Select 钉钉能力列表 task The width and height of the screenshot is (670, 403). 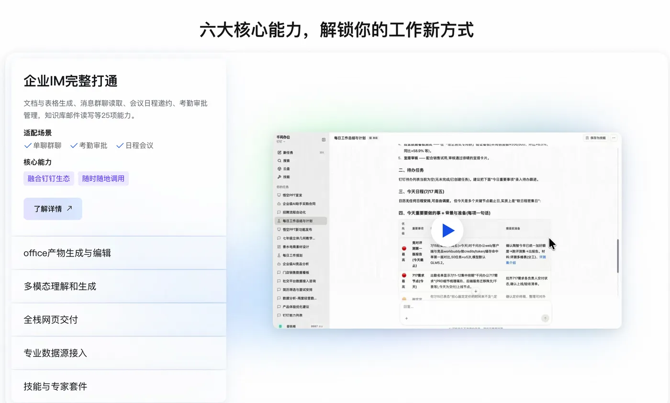(301, 315)
